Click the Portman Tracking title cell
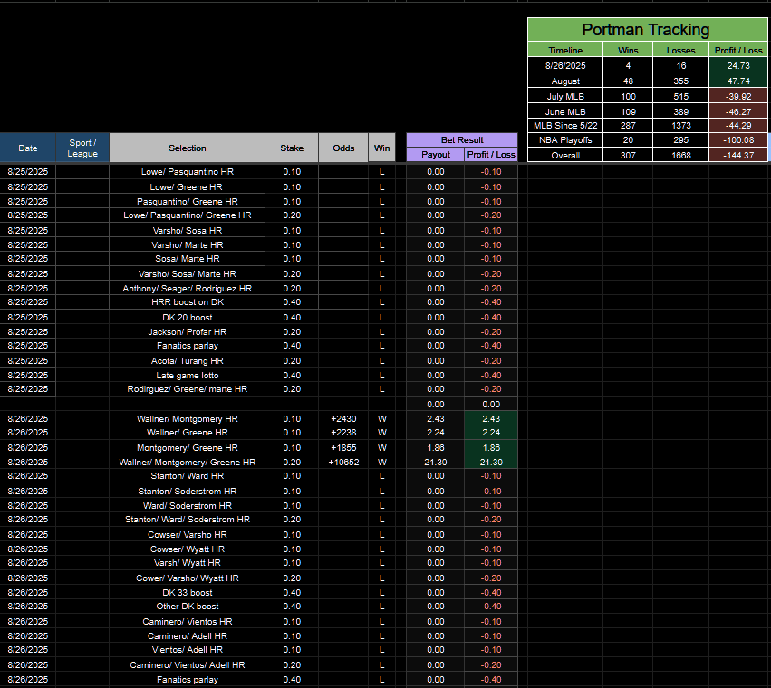Image resolution: width=771 pixels, height=688 pixels. [646, 30]
